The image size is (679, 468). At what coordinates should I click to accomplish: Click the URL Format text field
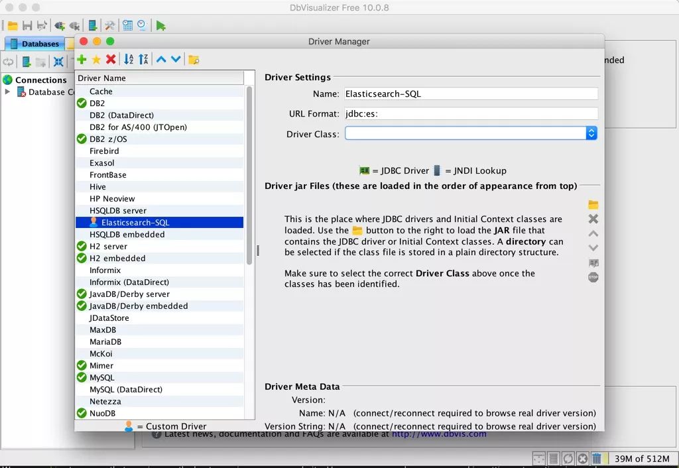tap(470, 114)
